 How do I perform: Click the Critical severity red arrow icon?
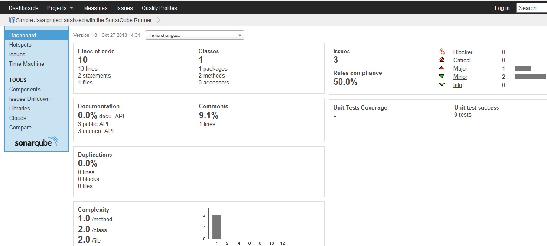click(442, 60)
